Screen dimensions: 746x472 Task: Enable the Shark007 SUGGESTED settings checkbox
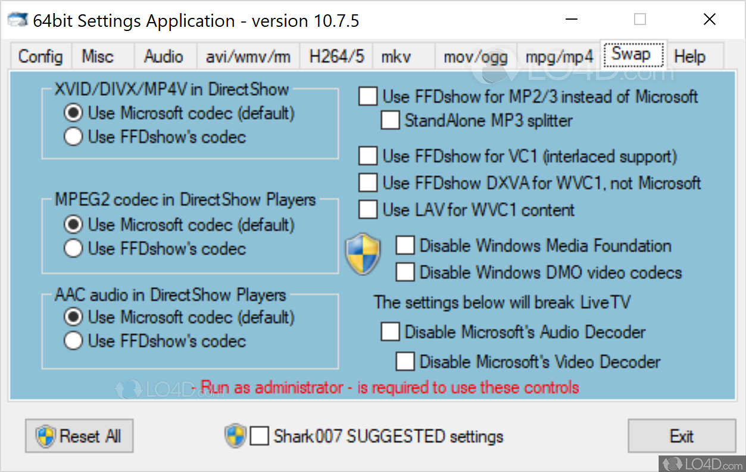point(260,436)
